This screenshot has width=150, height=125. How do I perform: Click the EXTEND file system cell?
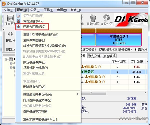(x=137, y=72)
